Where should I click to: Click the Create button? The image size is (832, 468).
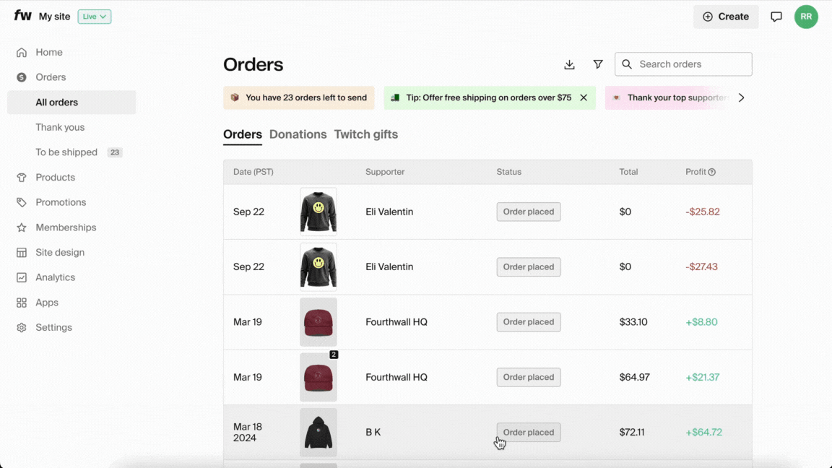(725, 16)
